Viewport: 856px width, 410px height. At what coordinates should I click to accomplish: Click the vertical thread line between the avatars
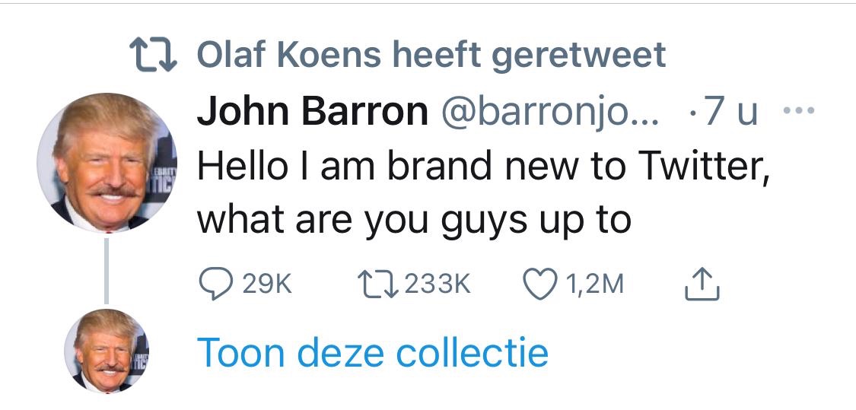tap(107, 270)
